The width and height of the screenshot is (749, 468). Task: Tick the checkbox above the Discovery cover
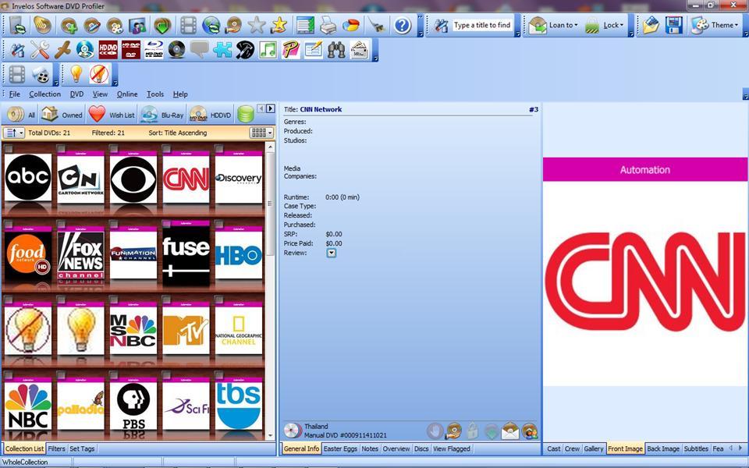[x=218, y=148]
